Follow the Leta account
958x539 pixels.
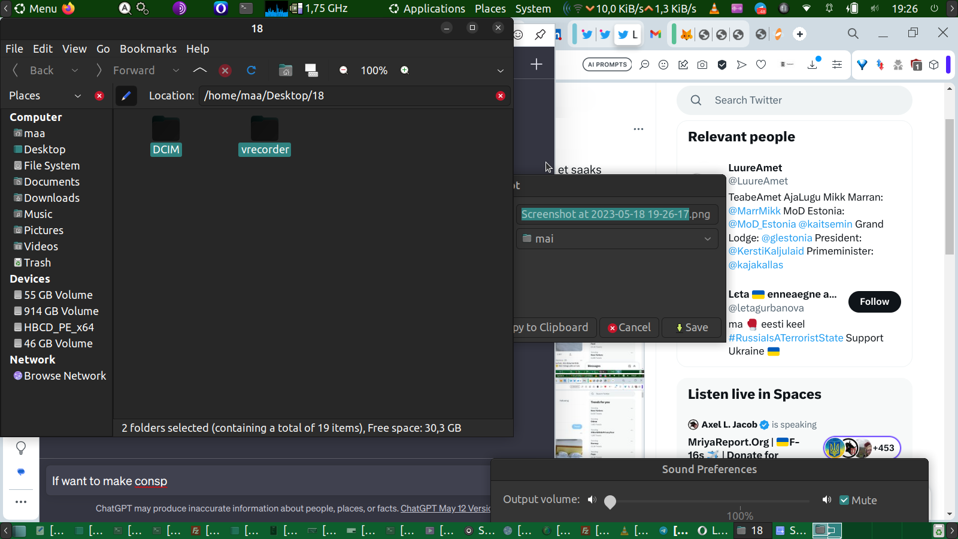click(x=874, y=302)
